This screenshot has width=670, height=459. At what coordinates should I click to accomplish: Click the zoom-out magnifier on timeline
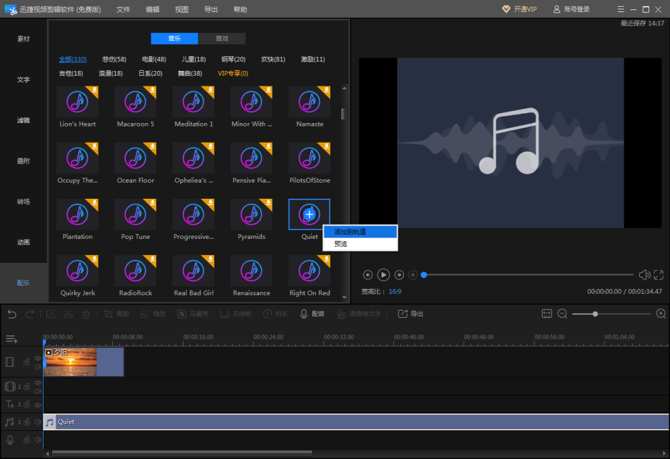point(562,314)
